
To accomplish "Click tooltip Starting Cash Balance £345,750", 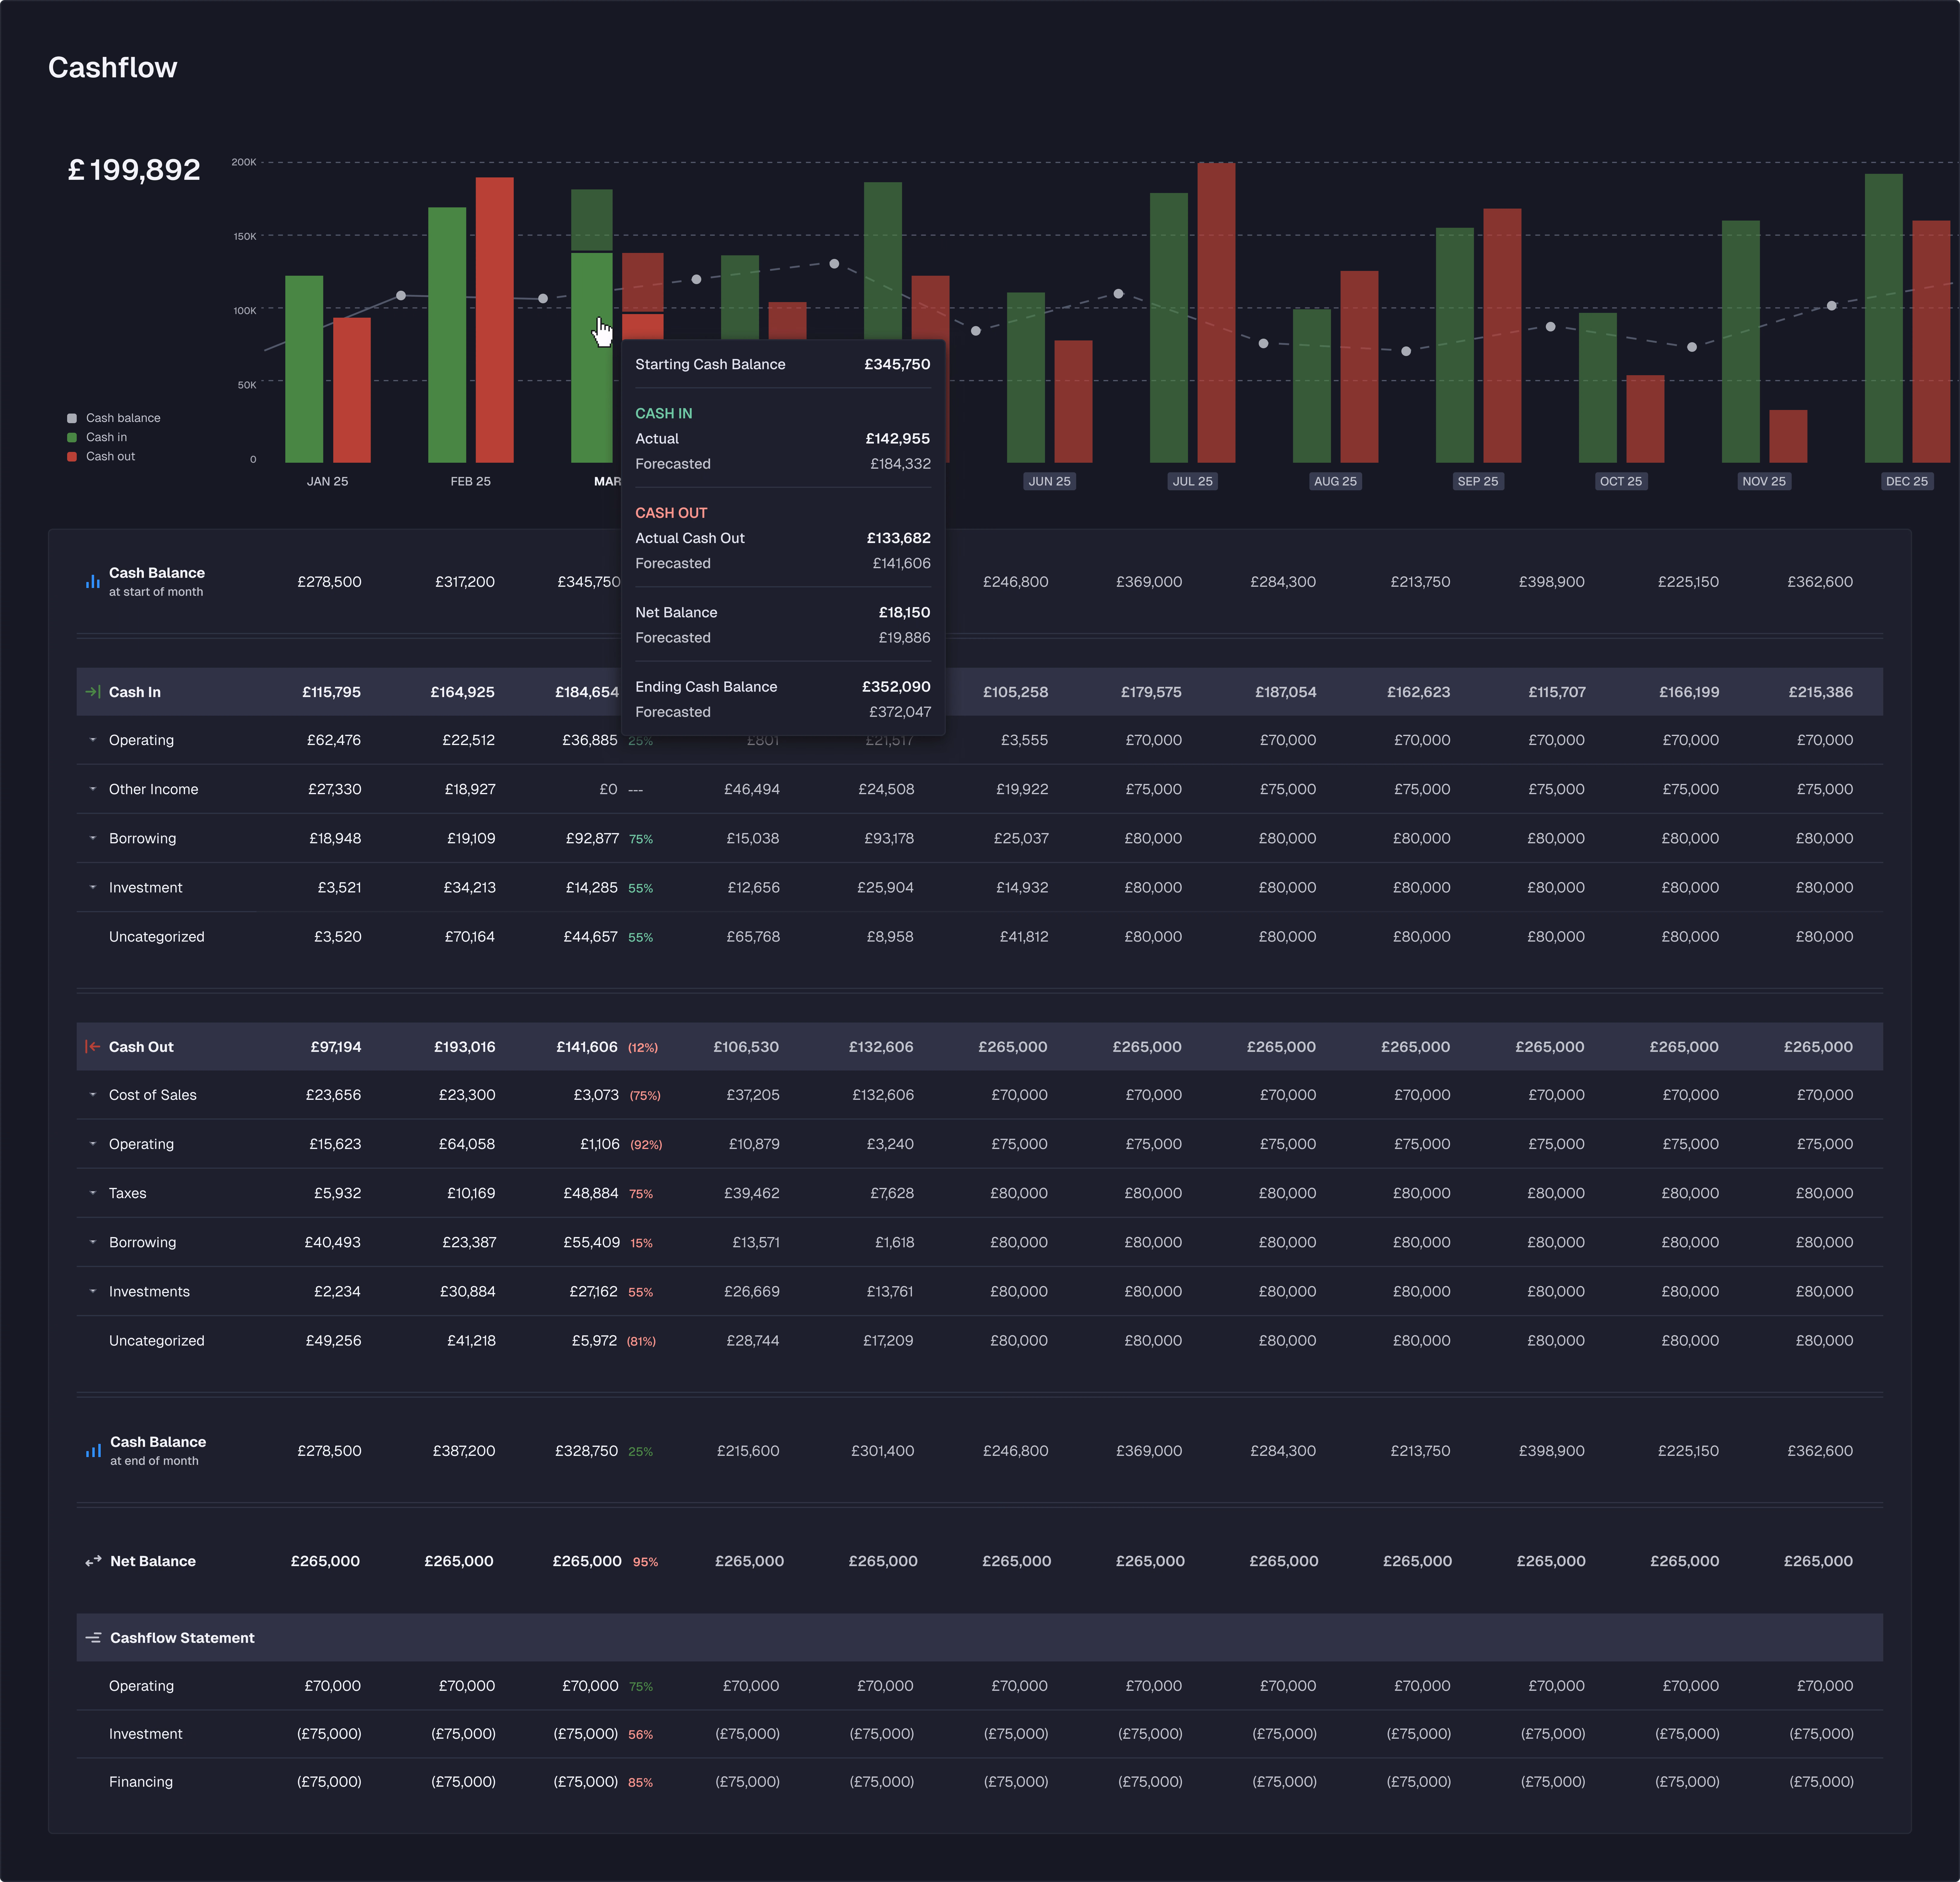I will (783, 365).
